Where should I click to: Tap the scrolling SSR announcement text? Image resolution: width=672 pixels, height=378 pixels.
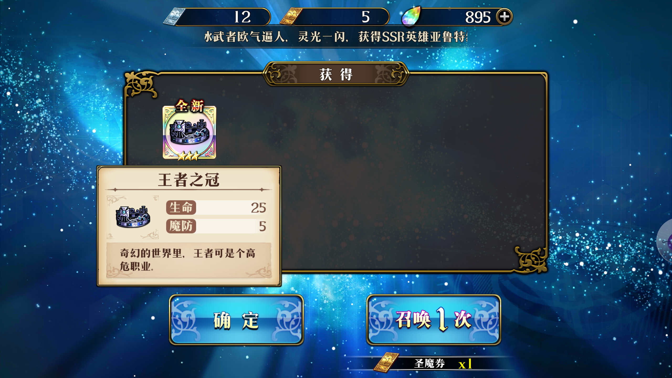pos(336,37)
